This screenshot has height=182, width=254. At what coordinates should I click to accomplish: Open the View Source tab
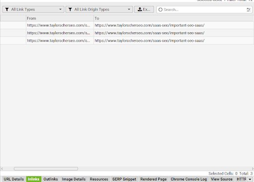(222, 179)
